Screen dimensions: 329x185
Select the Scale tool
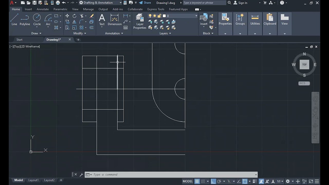click(74, 27)
